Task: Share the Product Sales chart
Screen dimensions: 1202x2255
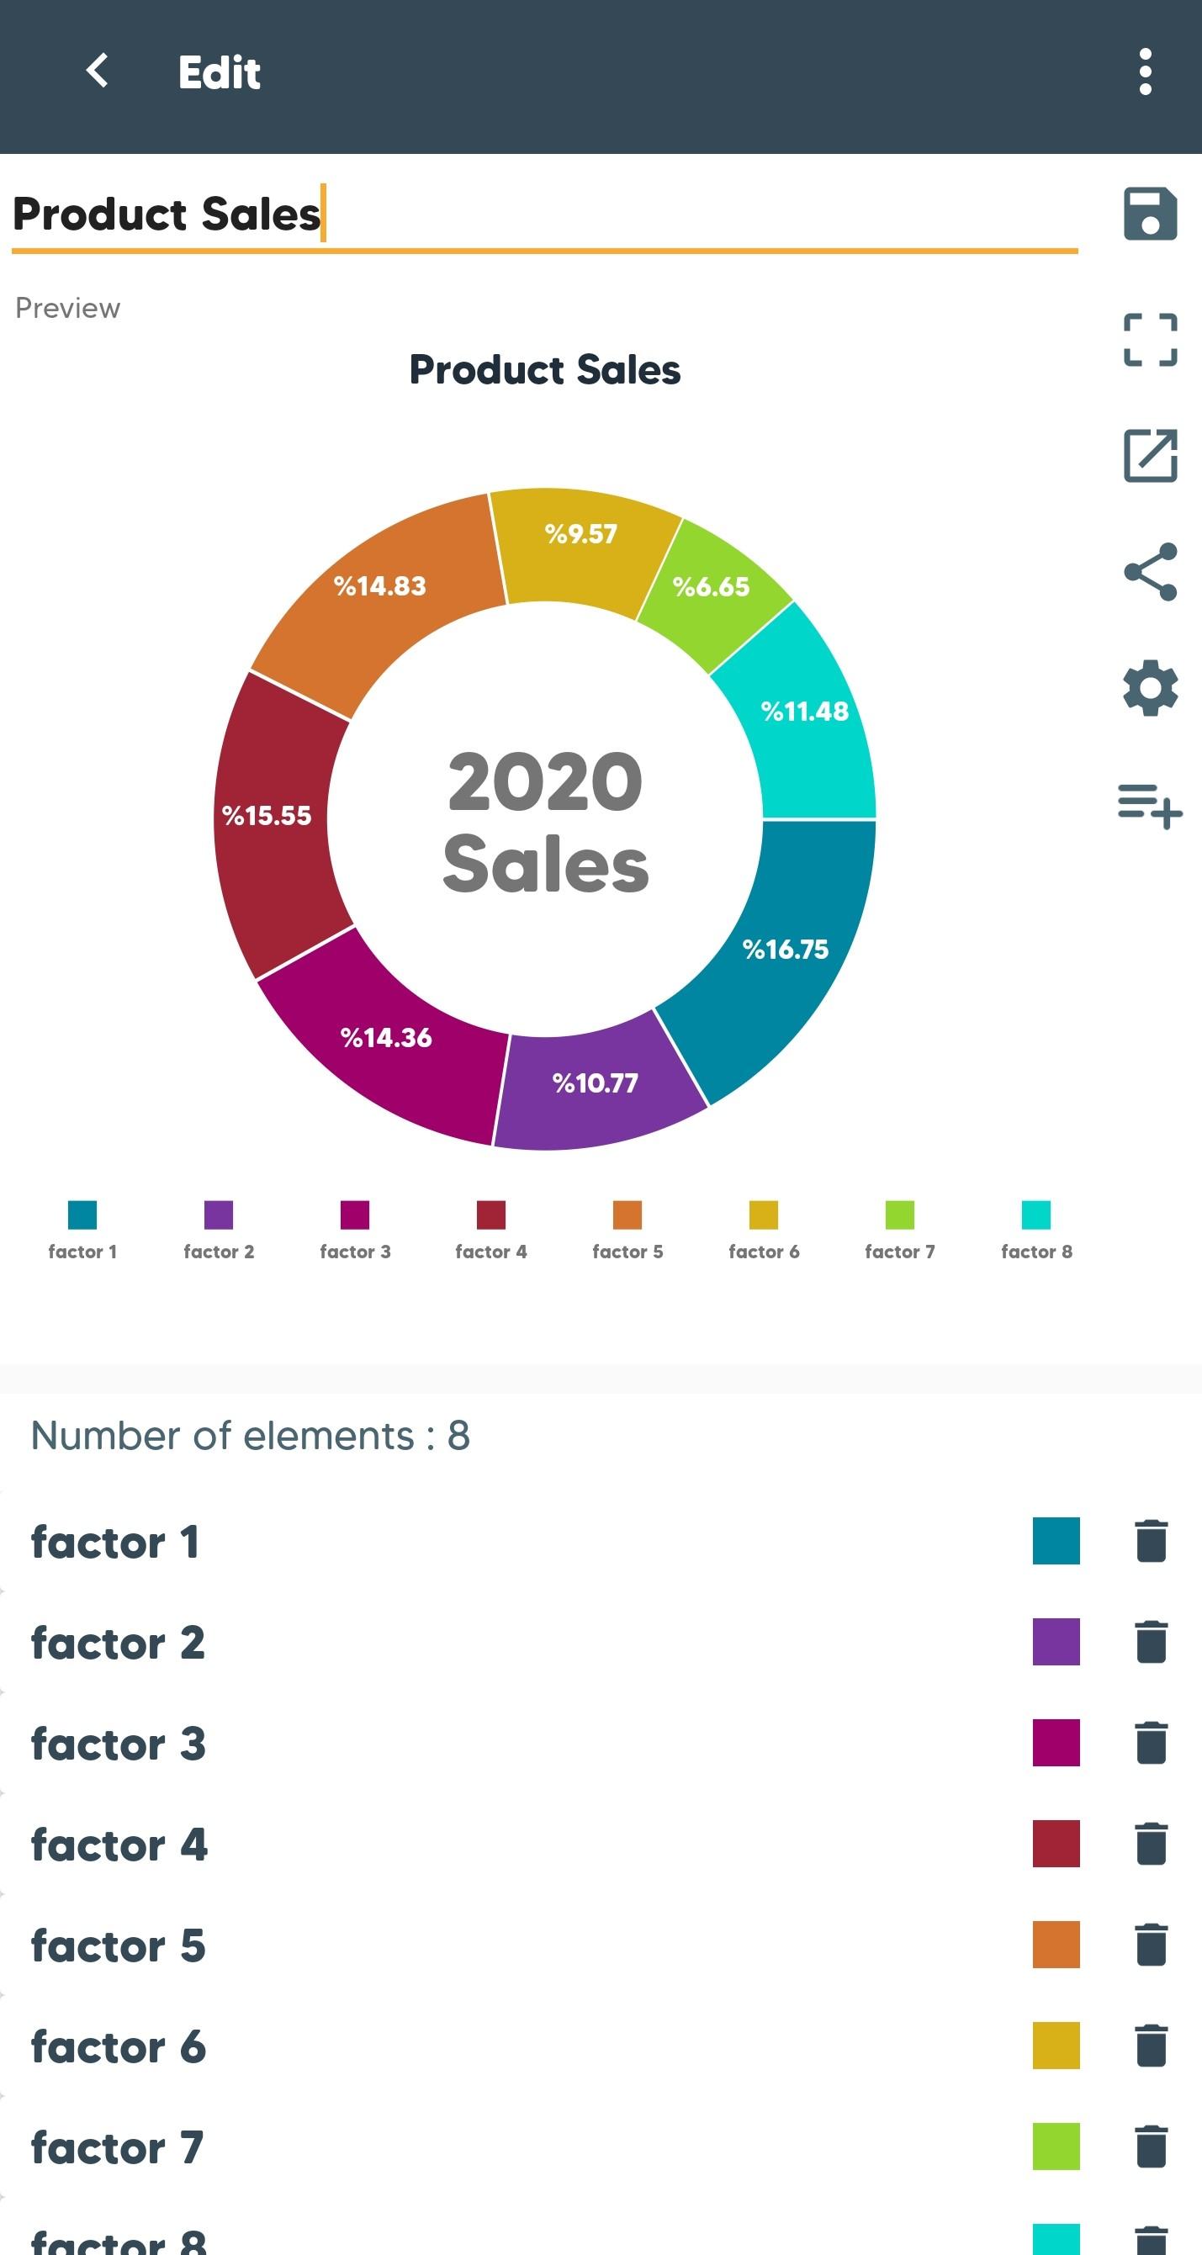Action: [x=1150, y=572]
